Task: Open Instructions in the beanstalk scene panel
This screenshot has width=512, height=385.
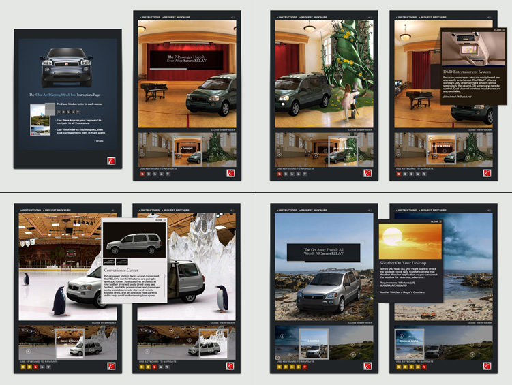Action: 286,17
